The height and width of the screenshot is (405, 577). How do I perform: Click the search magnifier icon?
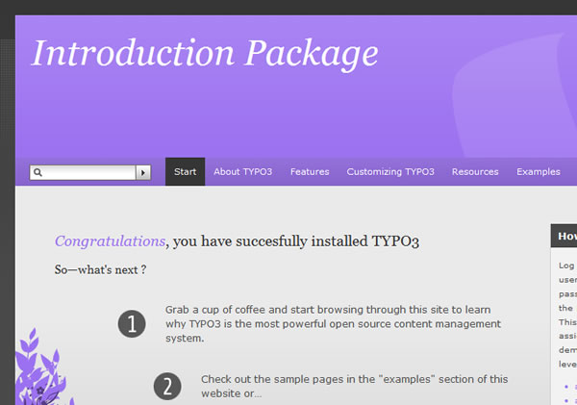pos(38,172)
